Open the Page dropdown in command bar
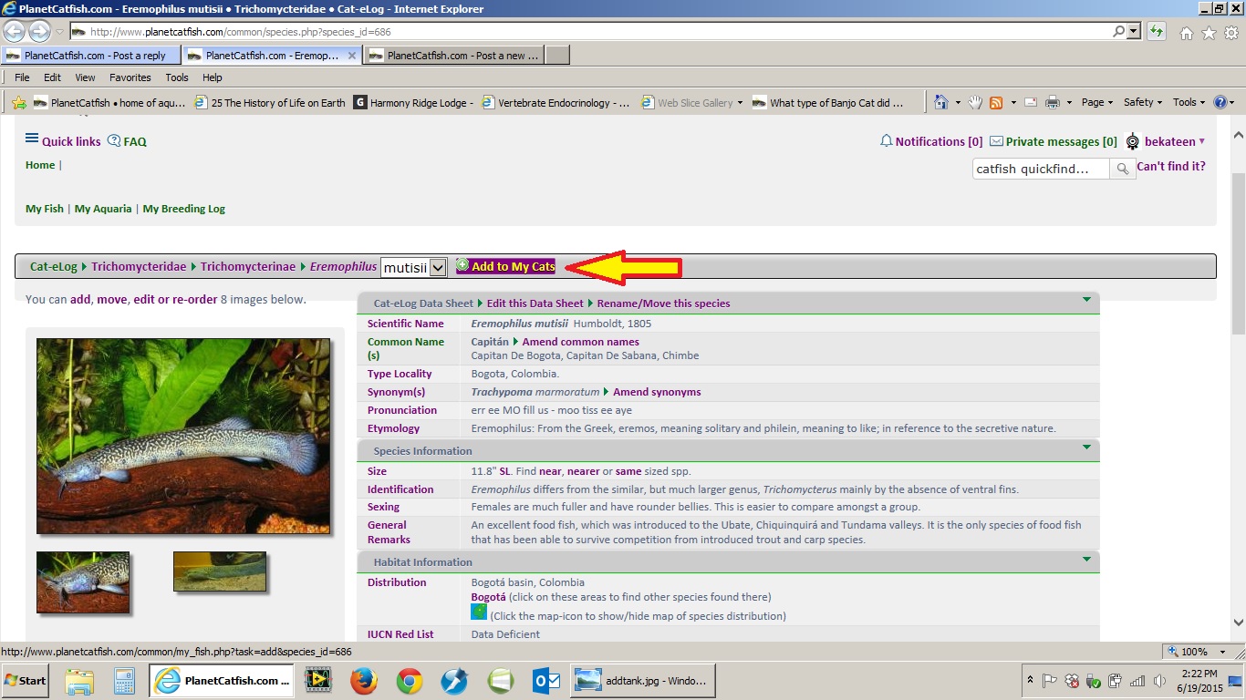The width and height of the screenshot is (1246, 700). (x=1097, y=102)
